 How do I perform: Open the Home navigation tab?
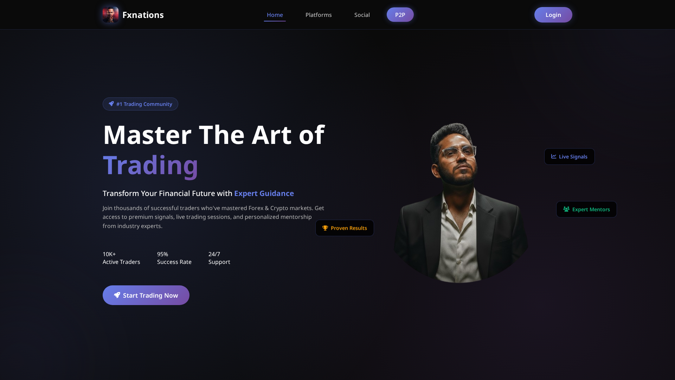tap(275, 15)
